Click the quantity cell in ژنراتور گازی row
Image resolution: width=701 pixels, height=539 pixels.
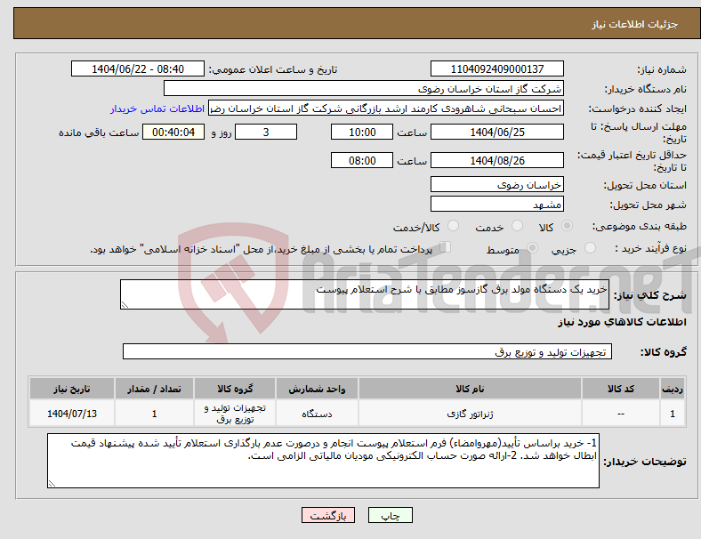[154, 414]
